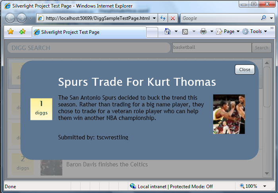Open the Page menu
The width and height of the screenshot is (278, 193).
228,31
